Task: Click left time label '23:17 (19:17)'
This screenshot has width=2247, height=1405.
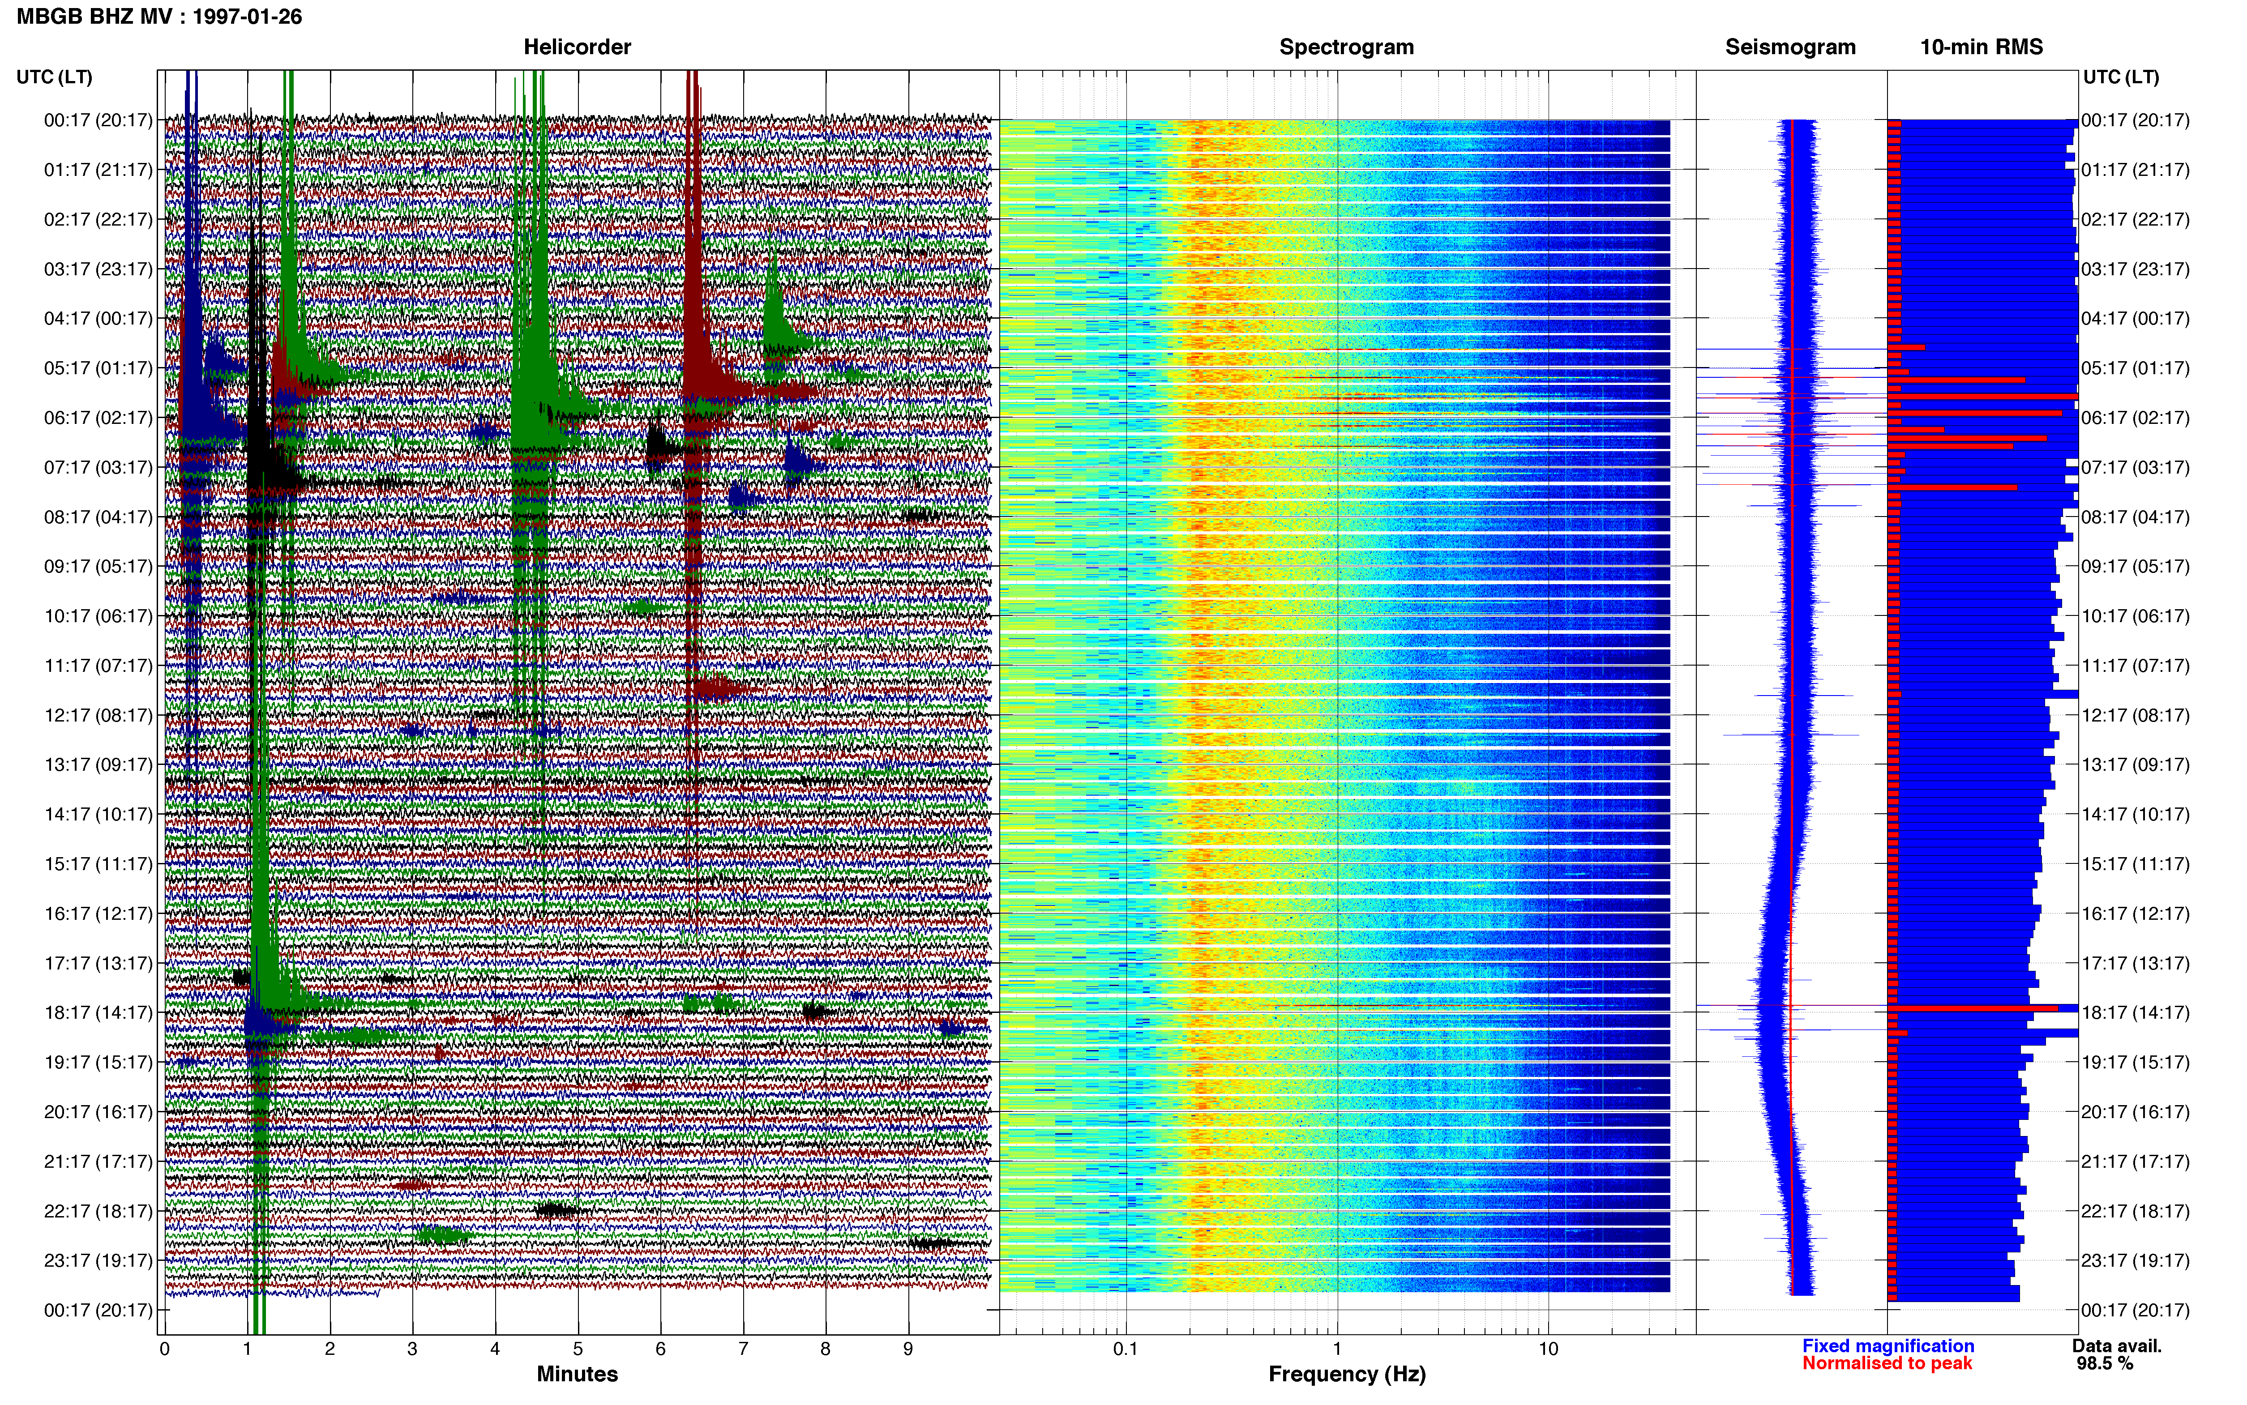Action: pos(98,1260)
